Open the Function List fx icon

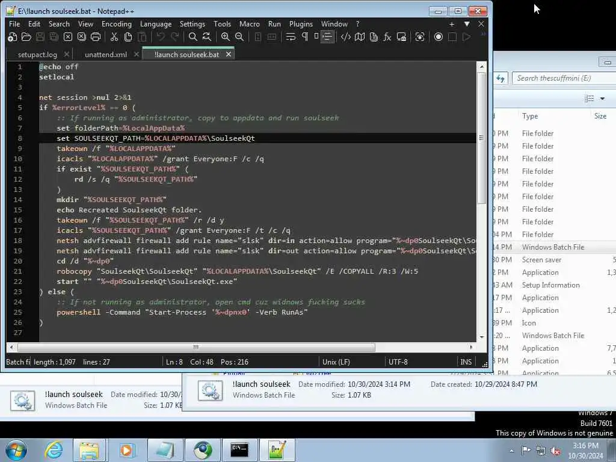(x=387, y=37)
